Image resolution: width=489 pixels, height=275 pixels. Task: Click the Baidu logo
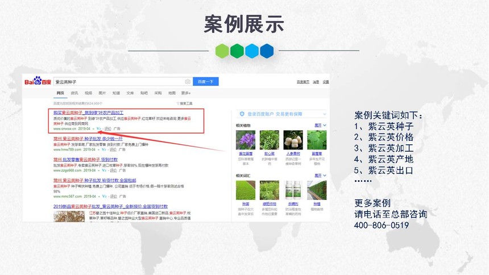[38, 81]
